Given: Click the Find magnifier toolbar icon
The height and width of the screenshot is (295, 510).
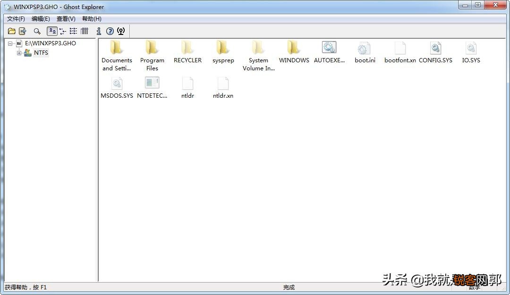Looking at the screenshot, I should point(37,31).
